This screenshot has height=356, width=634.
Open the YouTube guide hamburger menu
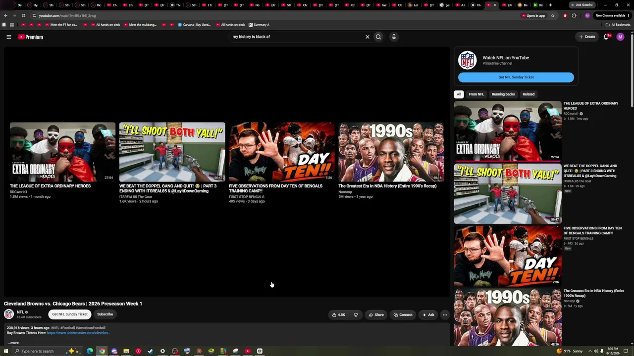pyautogui.click(x=8, y=37)
